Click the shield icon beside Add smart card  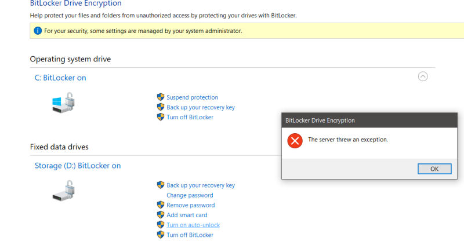tap(161, 215)
